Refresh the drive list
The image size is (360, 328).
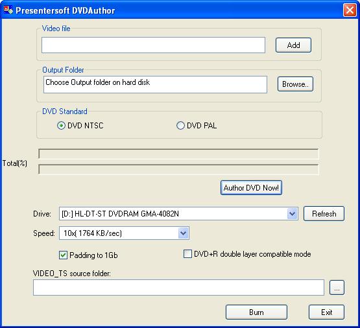[x=324, y=214]
